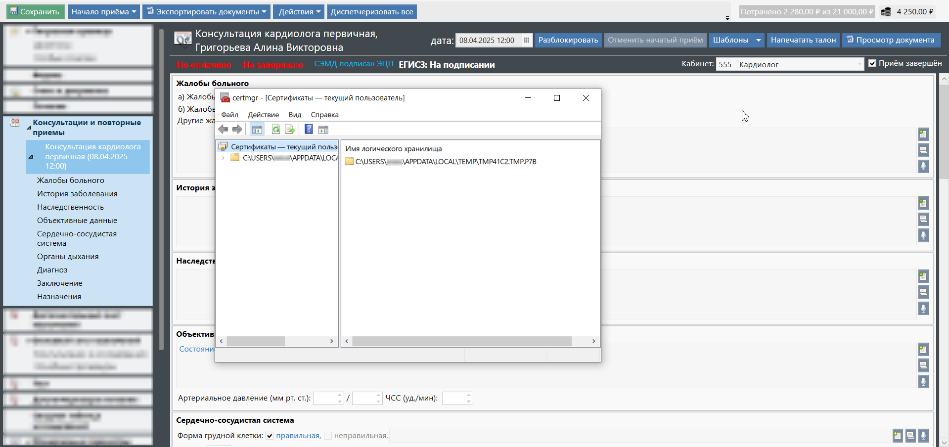
Task: Click the stacked-pages icon in Наследственность section
Action: pyautogui.click(x=923, y=292)
